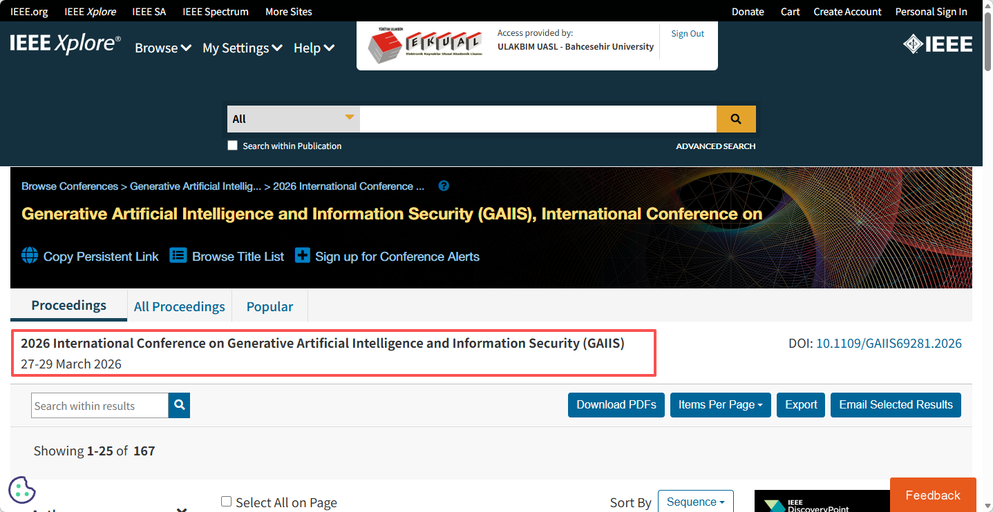Screen dimensions: 993x512
Task: Click the list icon beside Browse Title List
Action: coord(178,256)
